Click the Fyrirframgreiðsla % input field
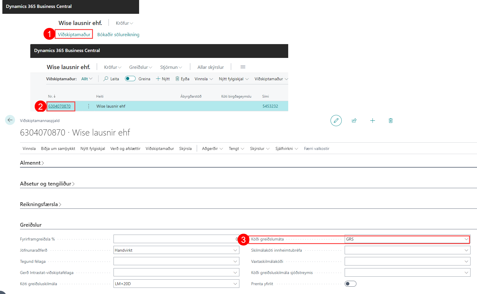 coord(176,239)
